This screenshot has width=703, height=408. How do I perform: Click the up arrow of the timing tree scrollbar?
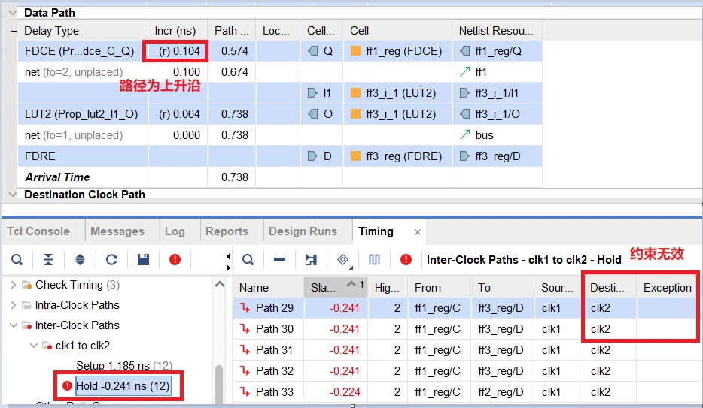pyautogui.click(x=219, y=284)
